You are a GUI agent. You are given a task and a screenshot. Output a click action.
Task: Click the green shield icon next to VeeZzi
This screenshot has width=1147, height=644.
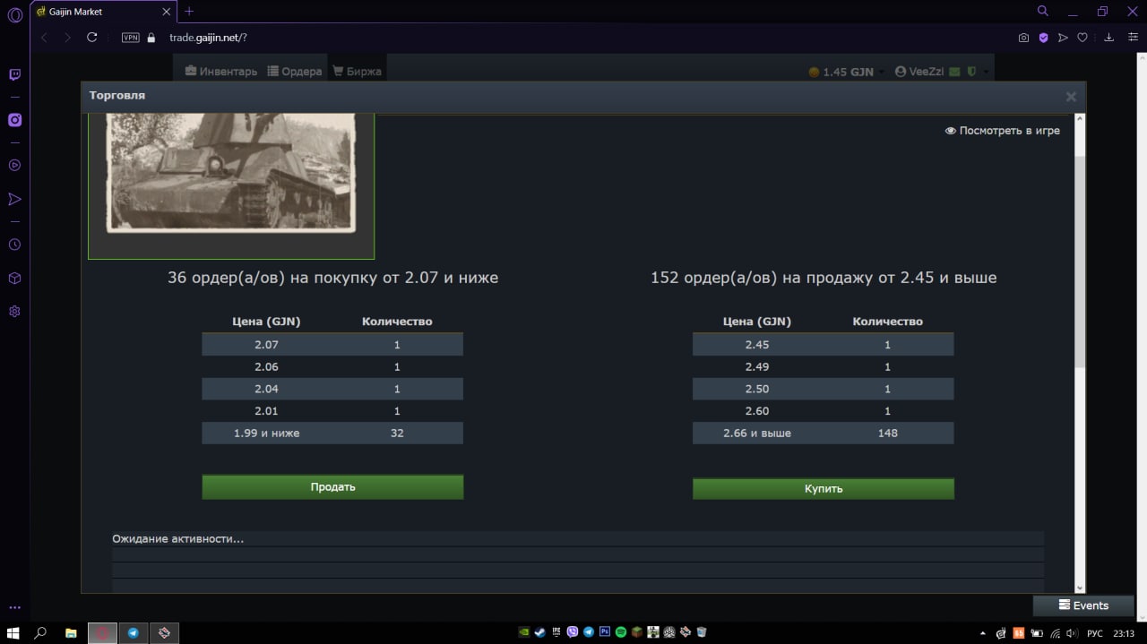[971, 72]
